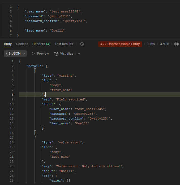The image size is (180, 185).
Task: Click "Value error, Only letters allowed" message
Action: click(x=89, y=166)
